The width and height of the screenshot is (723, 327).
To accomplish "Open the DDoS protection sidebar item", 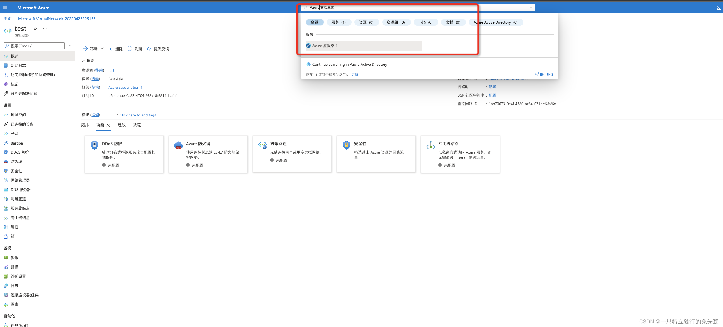I will point(20,152).
